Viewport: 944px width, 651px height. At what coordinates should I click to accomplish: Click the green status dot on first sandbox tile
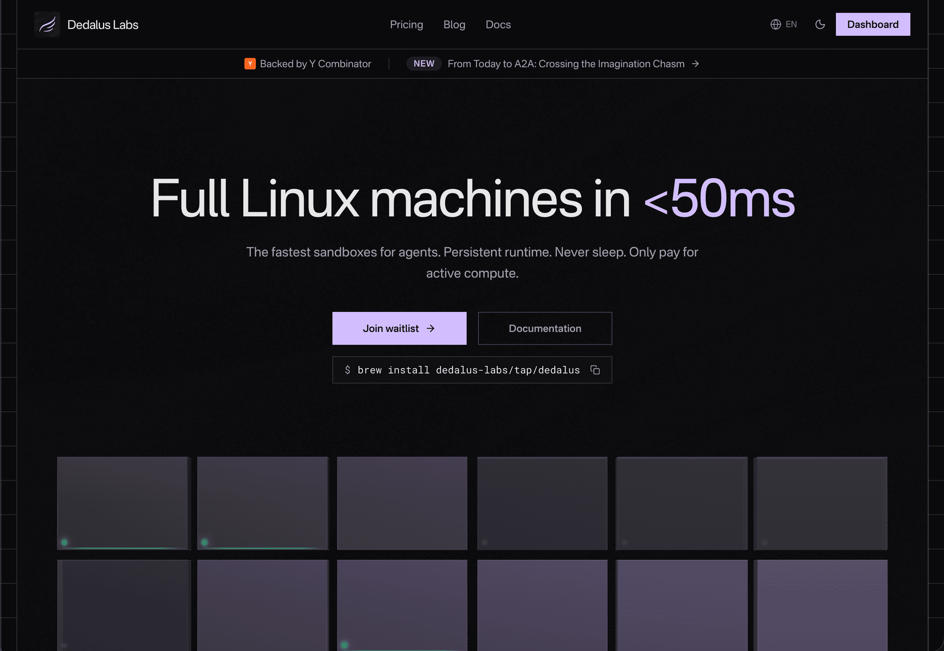pyautogui.click(x=64, y=542)
